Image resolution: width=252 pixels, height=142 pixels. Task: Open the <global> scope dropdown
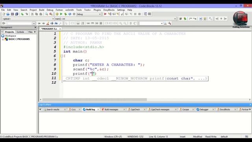pyautogui.click(x=53, y=19)
